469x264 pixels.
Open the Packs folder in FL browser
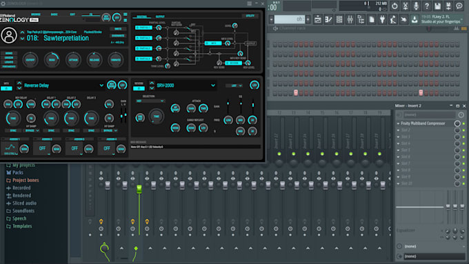pyautogui.click(x=18, y=172)
